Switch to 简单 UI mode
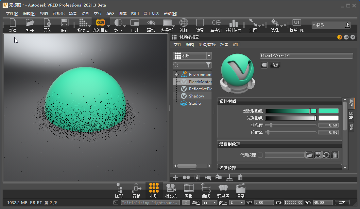Viewport: 360px width, 209px height. (x=296, y=25)
